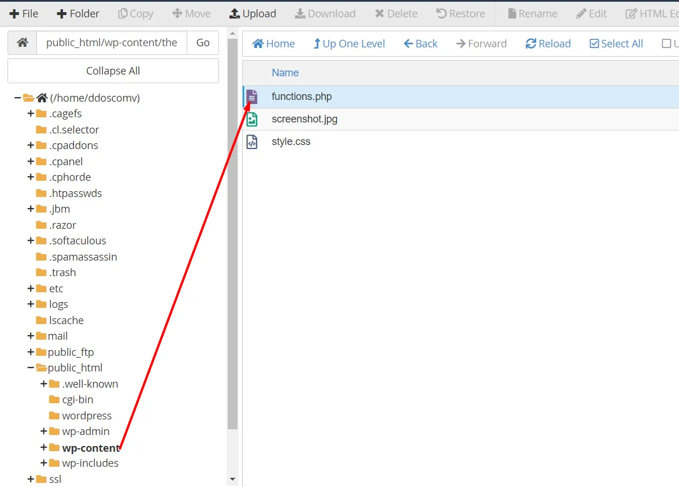The image size is (679, 487).
Task: Click the home icon beside path field
Action: pos(23,42)
